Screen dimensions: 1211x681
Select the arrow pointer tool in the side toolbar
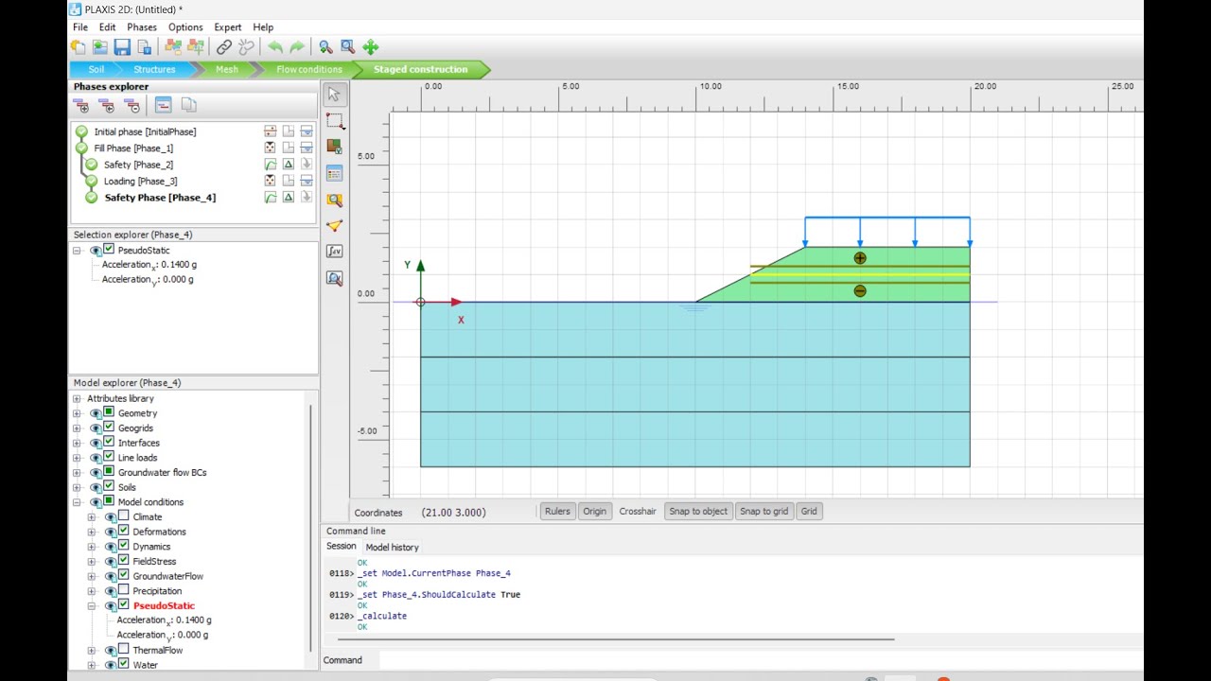(x=334, y=95)
